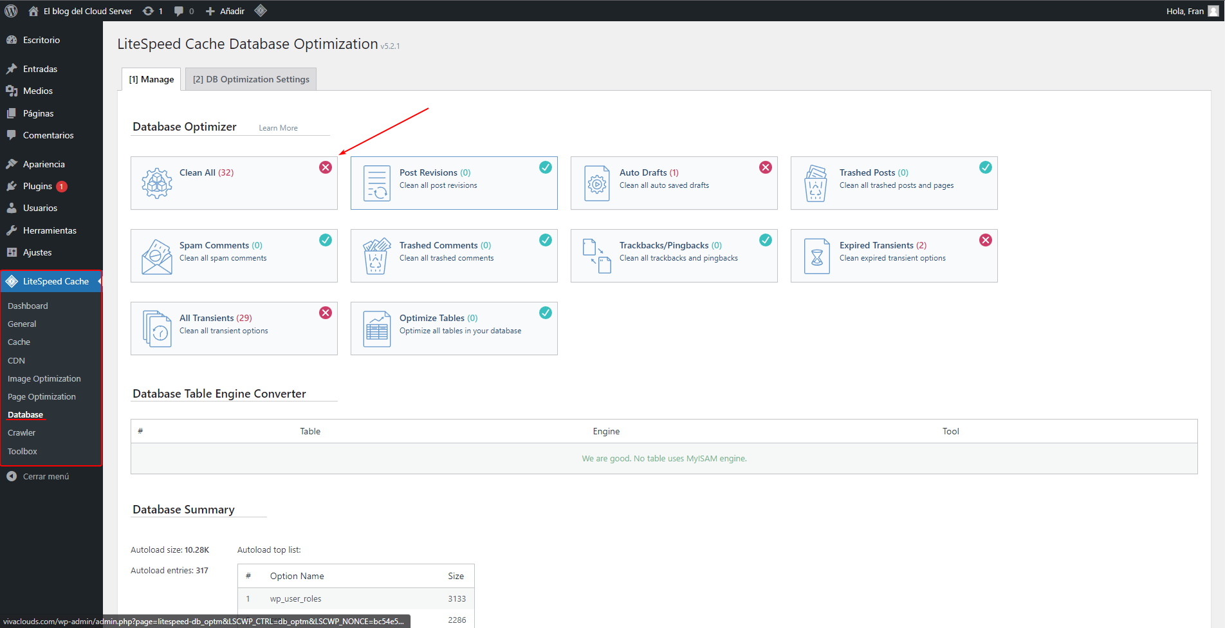Open the Toolbox submenu item
1225x628 pixels.
click(x=23, y=451)
